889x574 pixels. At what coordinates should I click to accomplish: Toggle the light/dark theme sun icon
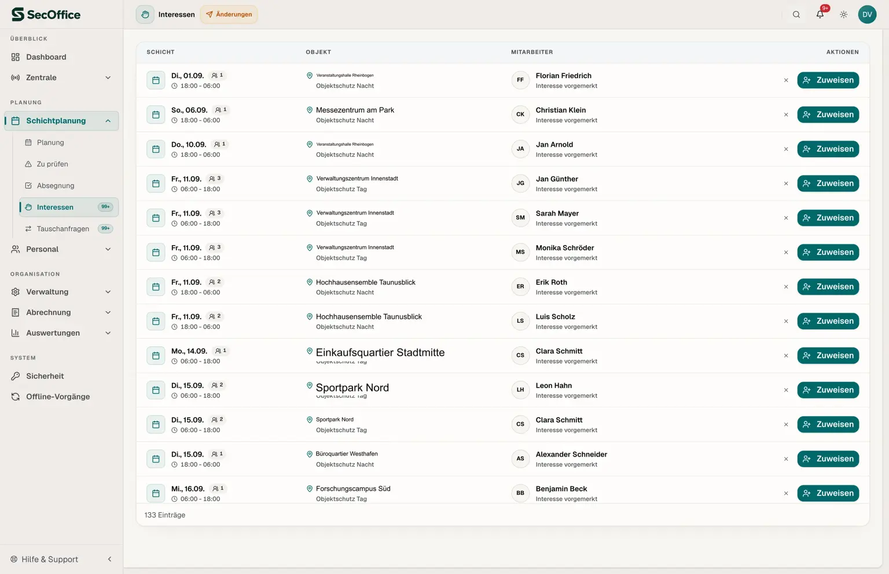click(x=844, y=14)
